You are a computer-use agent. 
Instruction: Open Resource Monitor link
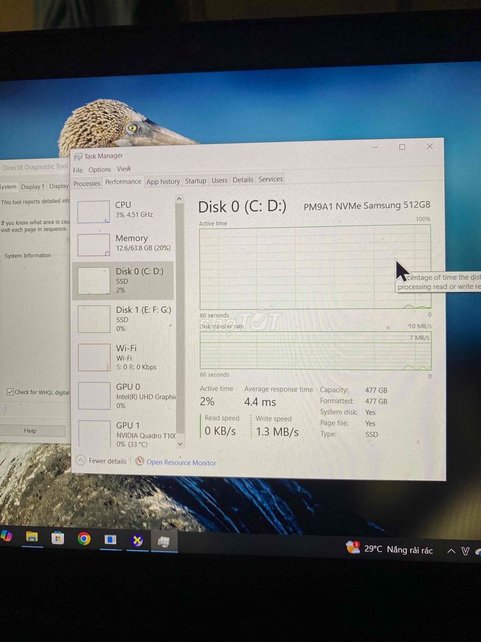click(181, 462)
